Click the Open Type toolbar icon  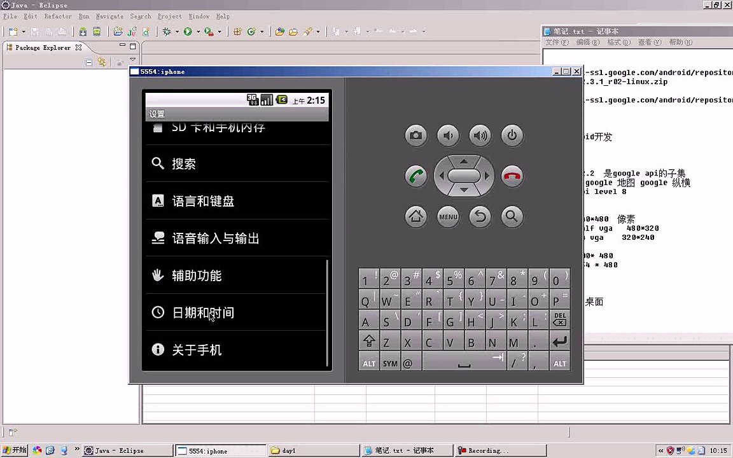point(279,32)
